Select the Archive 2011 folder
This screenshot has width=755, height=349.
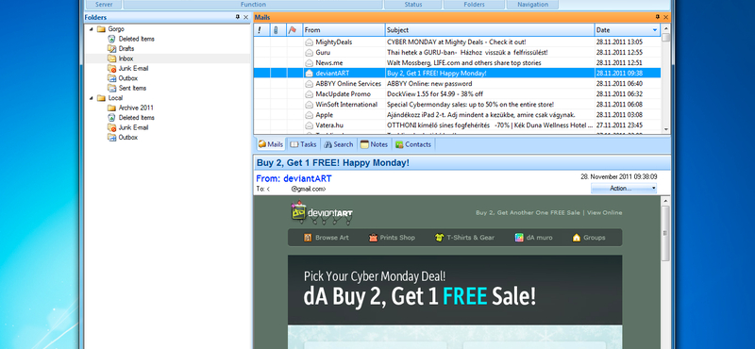click(136, 108)
